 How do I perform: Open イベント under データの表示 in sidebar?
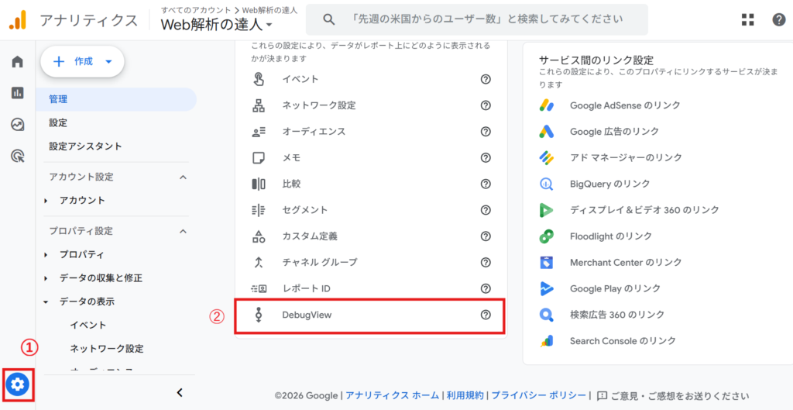pyautogui.click(x=88, y=325)
